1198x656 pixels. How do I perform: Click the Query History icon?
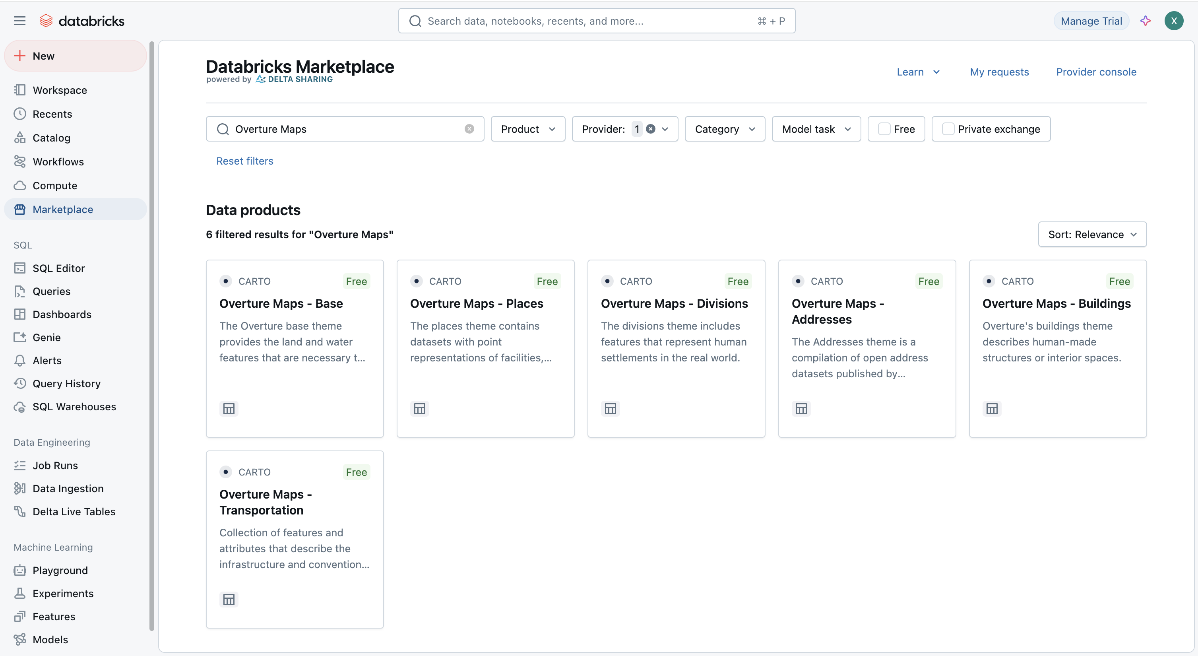point(19,383)
